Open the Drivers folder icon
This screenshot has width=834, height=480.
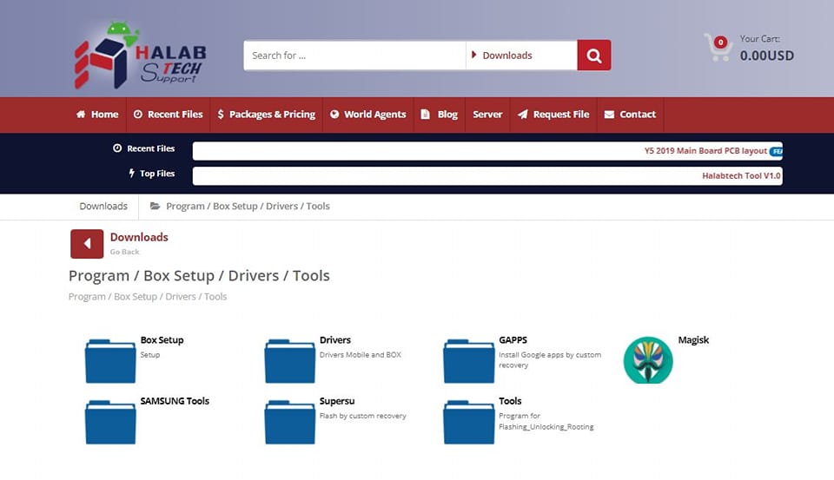click(x=290, y=361)
